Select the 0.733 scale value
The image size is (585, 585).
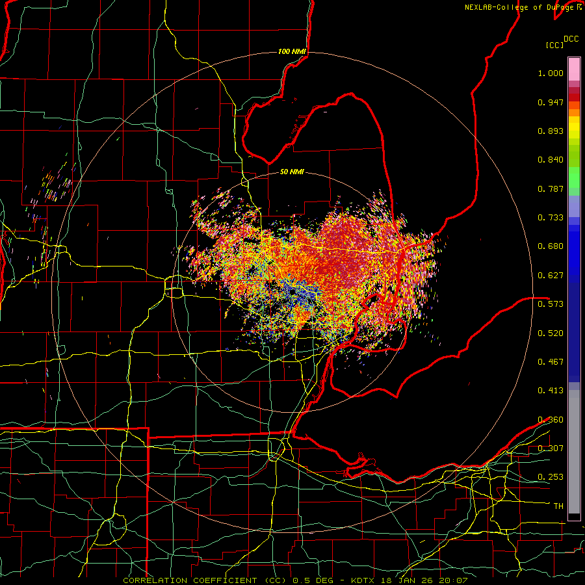551,218
